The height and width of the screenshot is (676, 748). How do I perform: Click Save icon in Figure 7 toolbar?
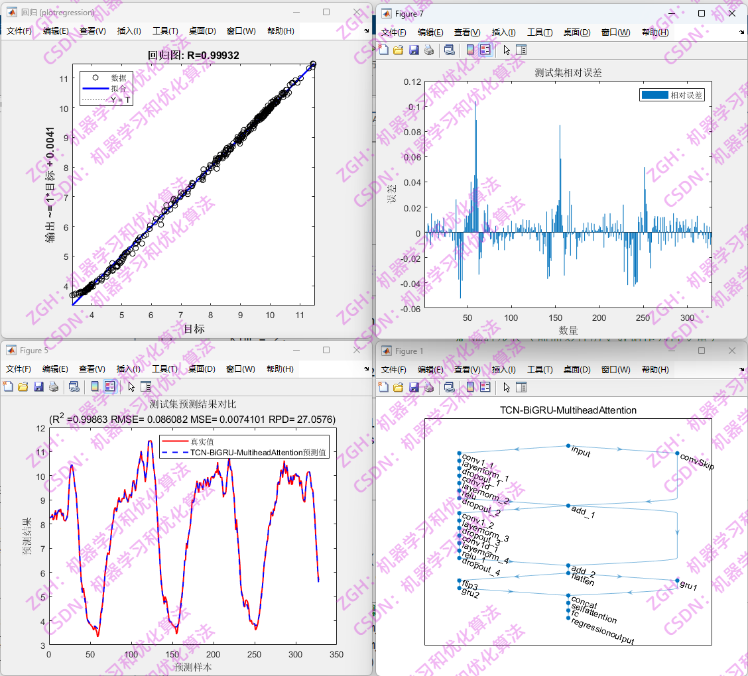coord(414,50)
